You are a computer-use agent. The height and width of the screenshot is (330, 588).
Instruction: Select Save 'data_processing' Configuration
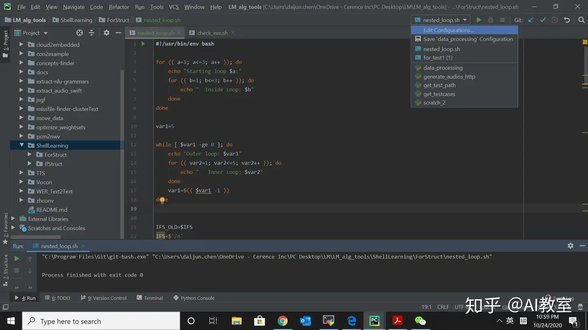coord(468,39)
